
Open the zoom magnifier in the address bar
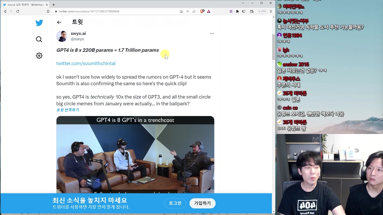(188, 11)
